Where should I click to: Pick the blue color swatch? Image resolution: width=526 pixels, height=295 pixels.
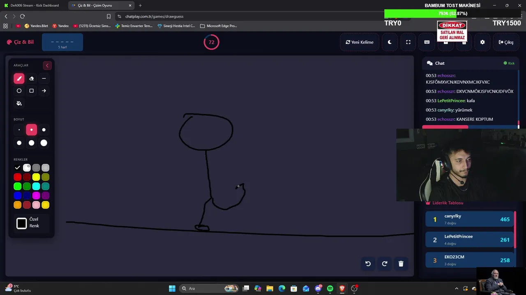17,195
